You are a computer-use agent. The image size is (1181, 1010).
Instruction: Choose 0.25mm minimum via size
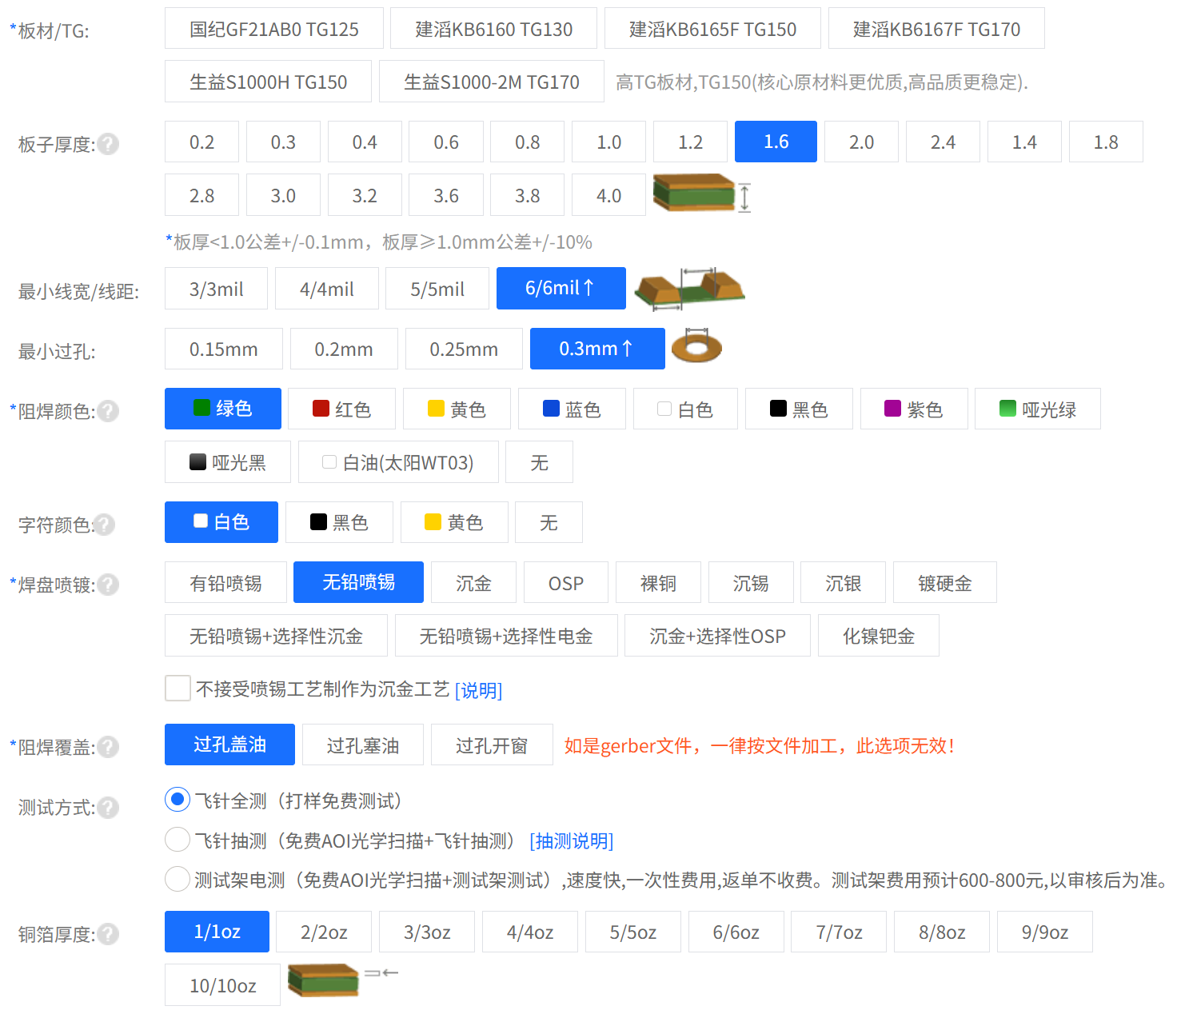click(x=464, y=349)
